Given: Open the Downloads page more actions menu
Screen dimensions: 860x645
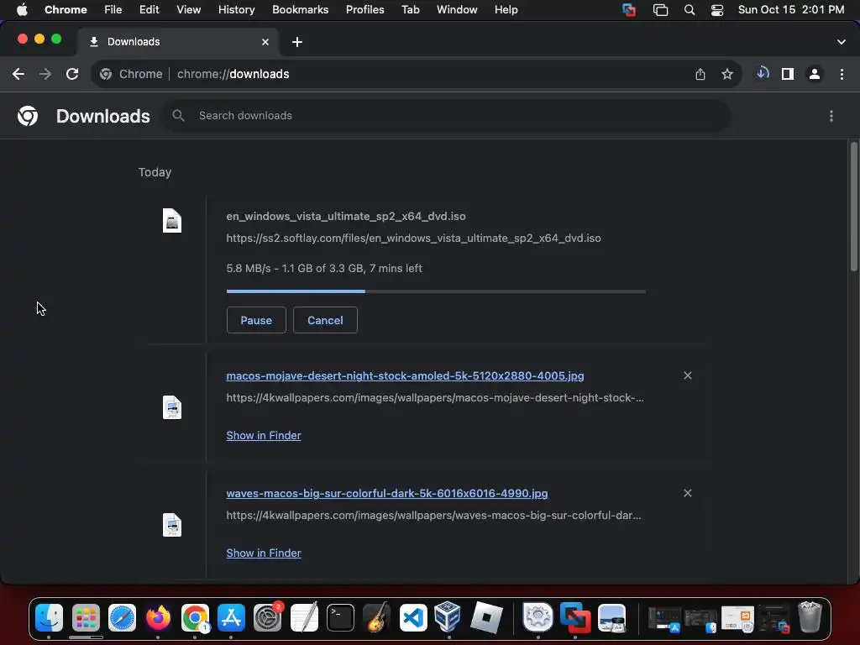Looking at the screenshot, I should coord(831,116).
